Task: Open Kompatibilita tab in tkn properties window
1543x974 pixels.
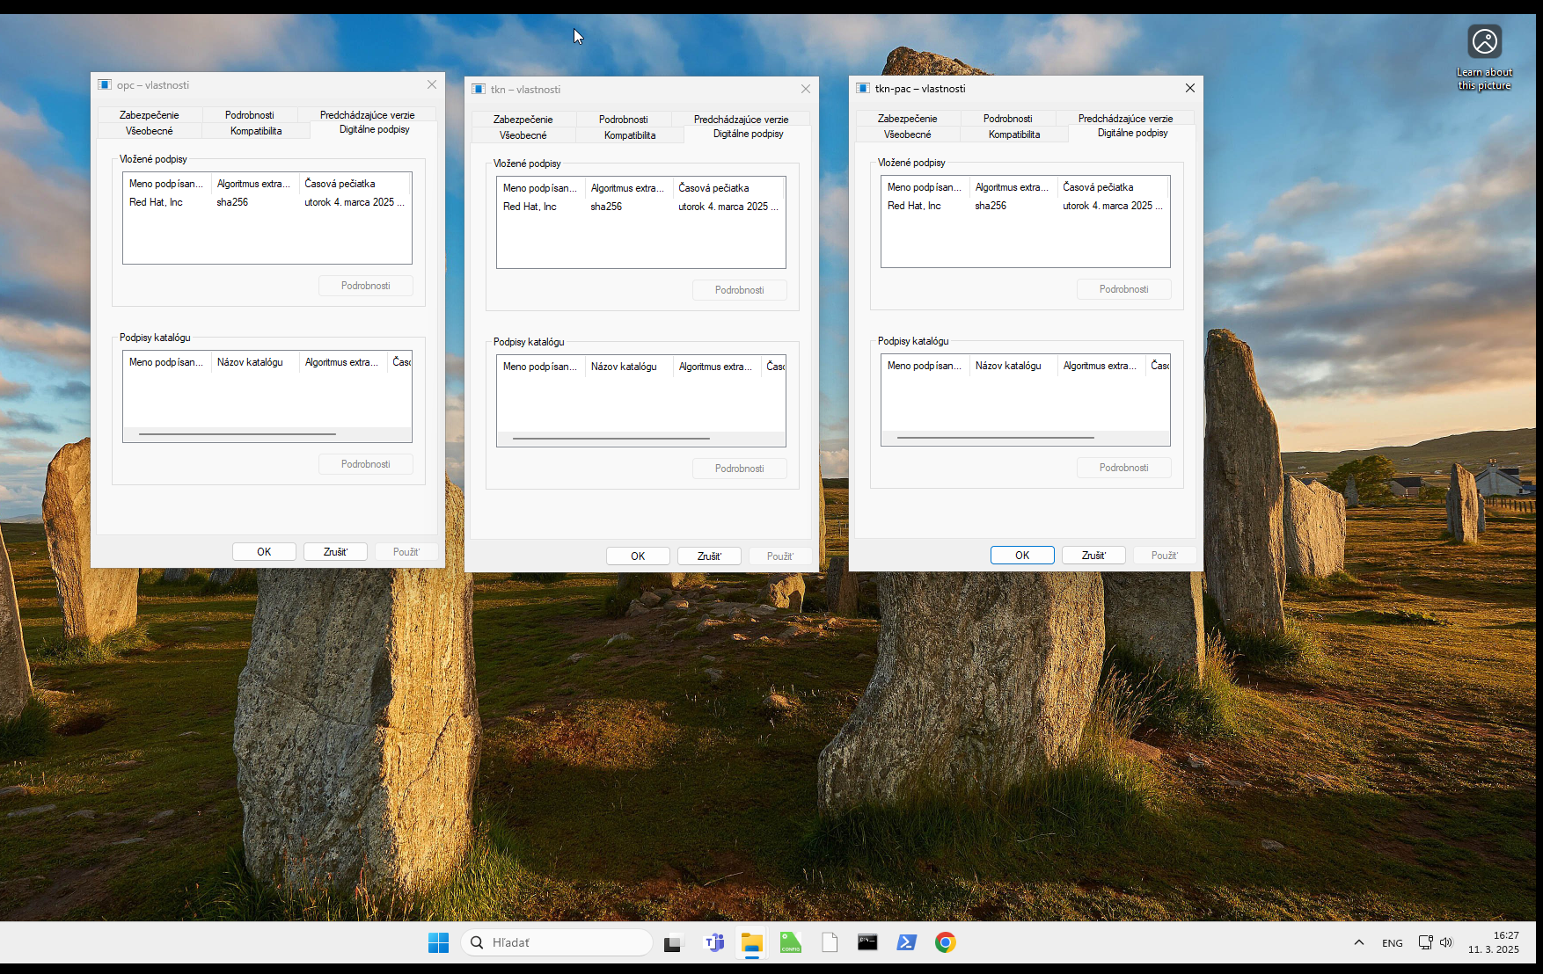Action: point(630,135)
